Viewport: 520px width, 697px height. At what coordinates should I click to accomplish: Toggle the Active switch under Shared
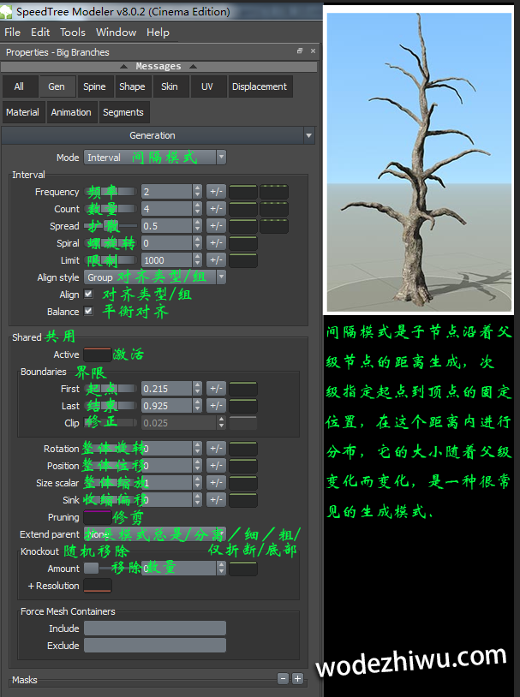tap(97, 354)
